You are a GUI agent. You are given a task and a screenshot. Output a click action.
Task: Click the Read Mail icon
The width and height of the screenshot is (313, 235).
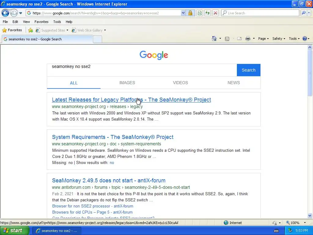[x=239, y=39]
